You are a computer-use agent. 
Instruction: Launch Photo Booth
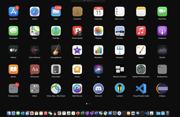tap(77, 31)
